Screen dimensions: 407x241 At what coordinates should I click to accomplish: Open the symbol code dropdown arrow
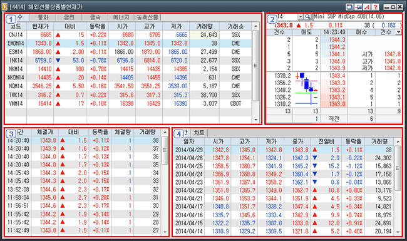[x=301, y=17]
